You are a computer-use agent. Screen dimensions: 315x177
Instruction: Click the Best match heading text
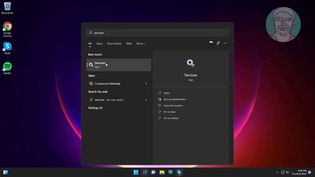click(95, 55)
